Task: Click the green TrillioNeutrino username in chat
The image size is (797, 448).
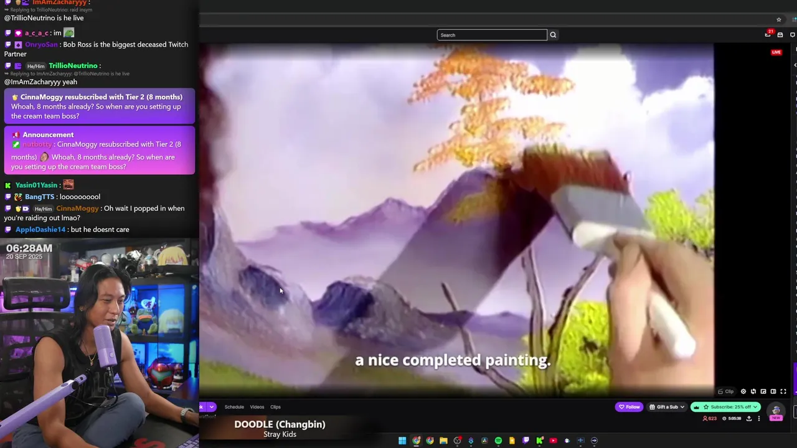Action: [x=73, y=66]
